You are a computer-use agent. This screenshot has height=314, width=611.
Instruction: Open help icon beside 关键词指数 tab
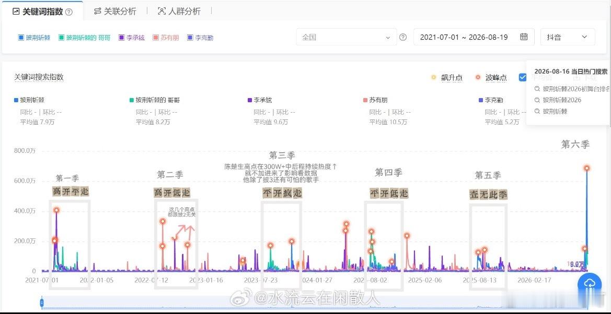point(69,12)
